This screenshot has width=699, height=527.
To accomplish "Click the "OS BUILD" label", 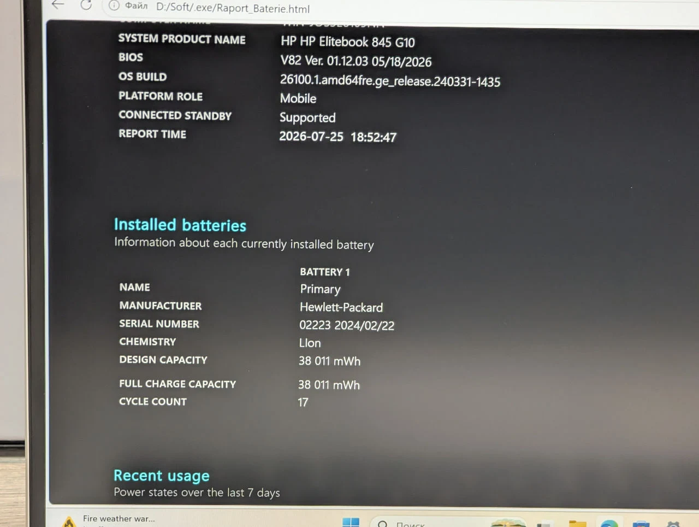I will click(143, 77).
